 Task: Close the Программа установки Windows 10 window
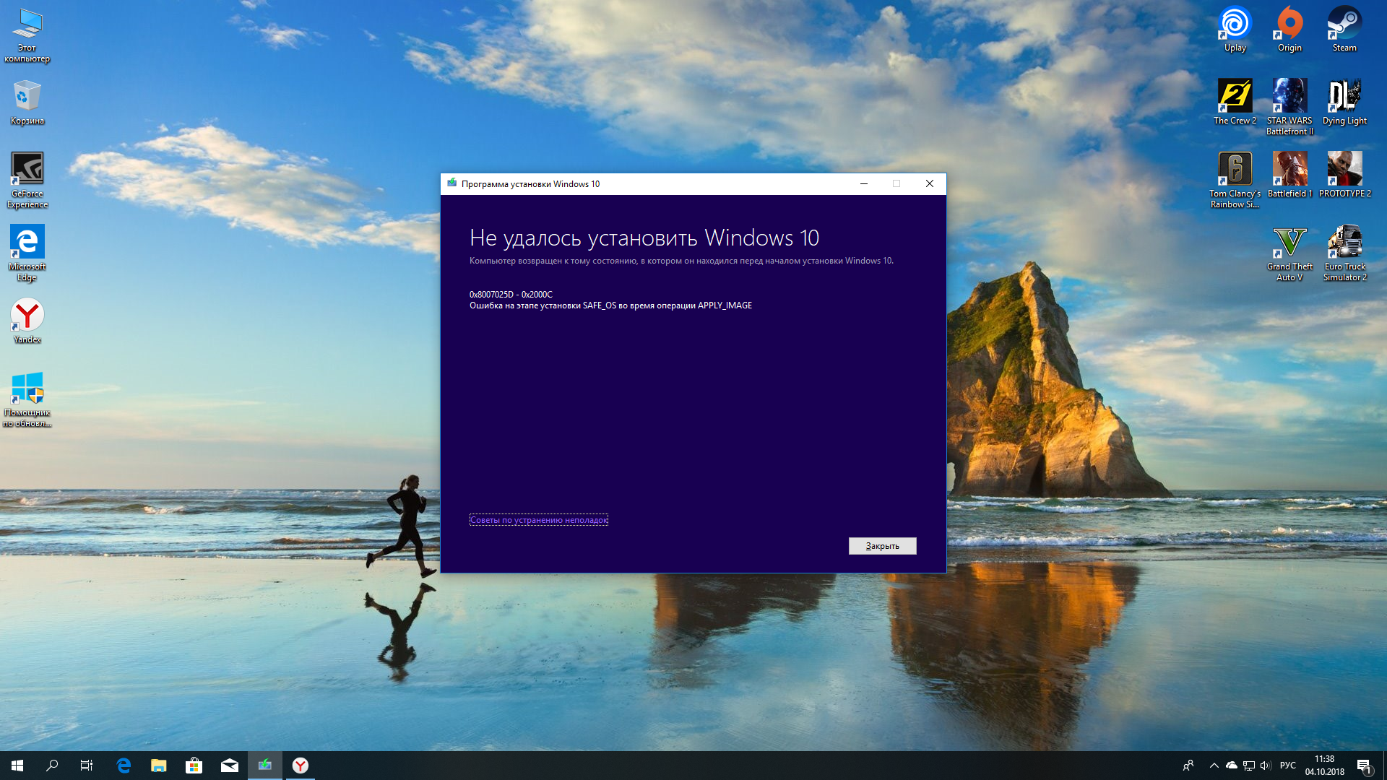click(930, 184)
